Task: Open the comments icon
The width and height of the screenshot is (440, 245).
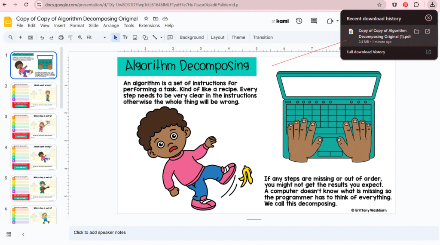Action: [x=314, y=21]
